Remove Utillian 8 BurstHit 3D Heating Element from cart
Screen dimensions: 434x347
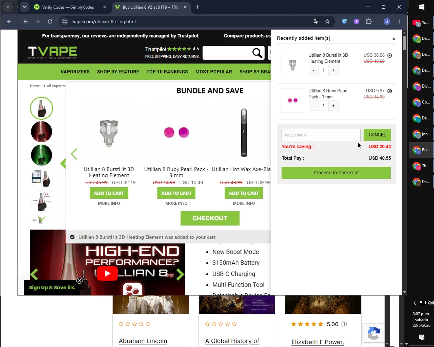click(390, 56)
